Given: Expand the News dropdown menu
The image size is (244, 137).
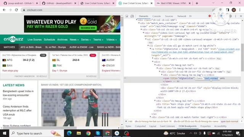Looking at the screenshot, I should [74, 40].
